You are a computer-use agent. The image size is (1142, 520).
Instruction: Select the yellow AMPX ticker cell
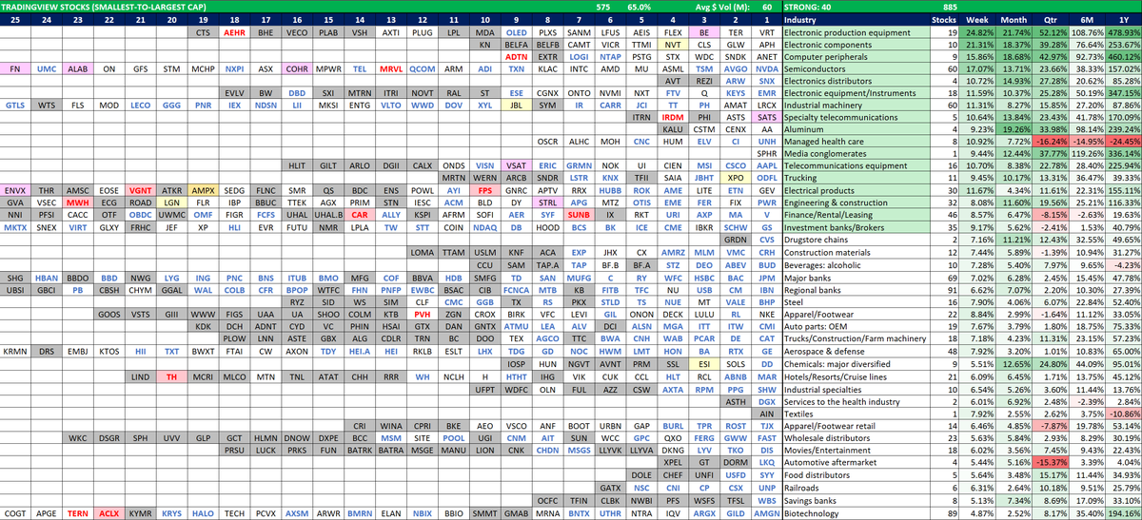[x=203, y=189]
